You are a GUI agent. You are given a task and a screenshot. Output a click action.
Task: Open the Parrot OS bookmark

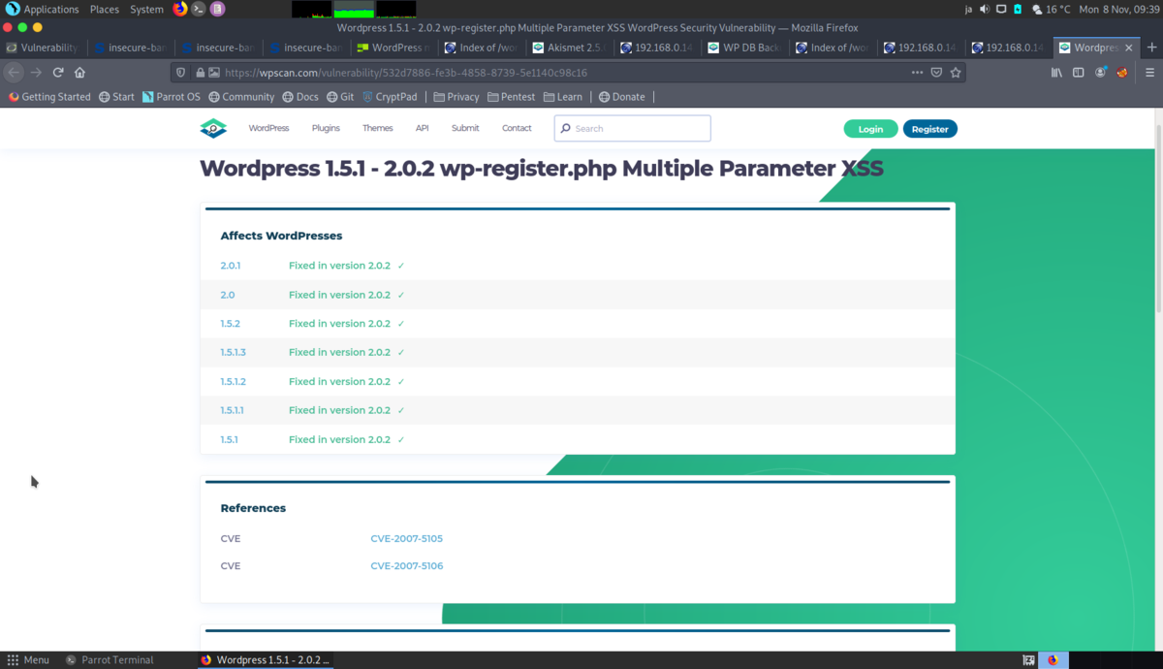171,97
